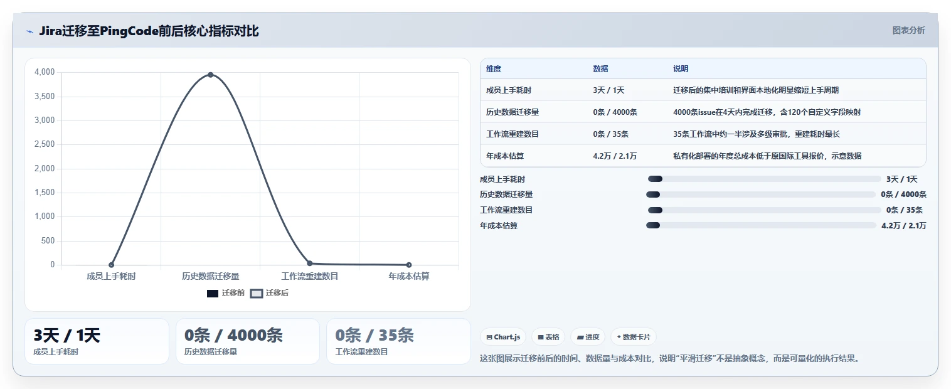Toggle the 迁移前 legend swatch
The height and width of the screenshot is (389, 951).
[x=213, y=293]
